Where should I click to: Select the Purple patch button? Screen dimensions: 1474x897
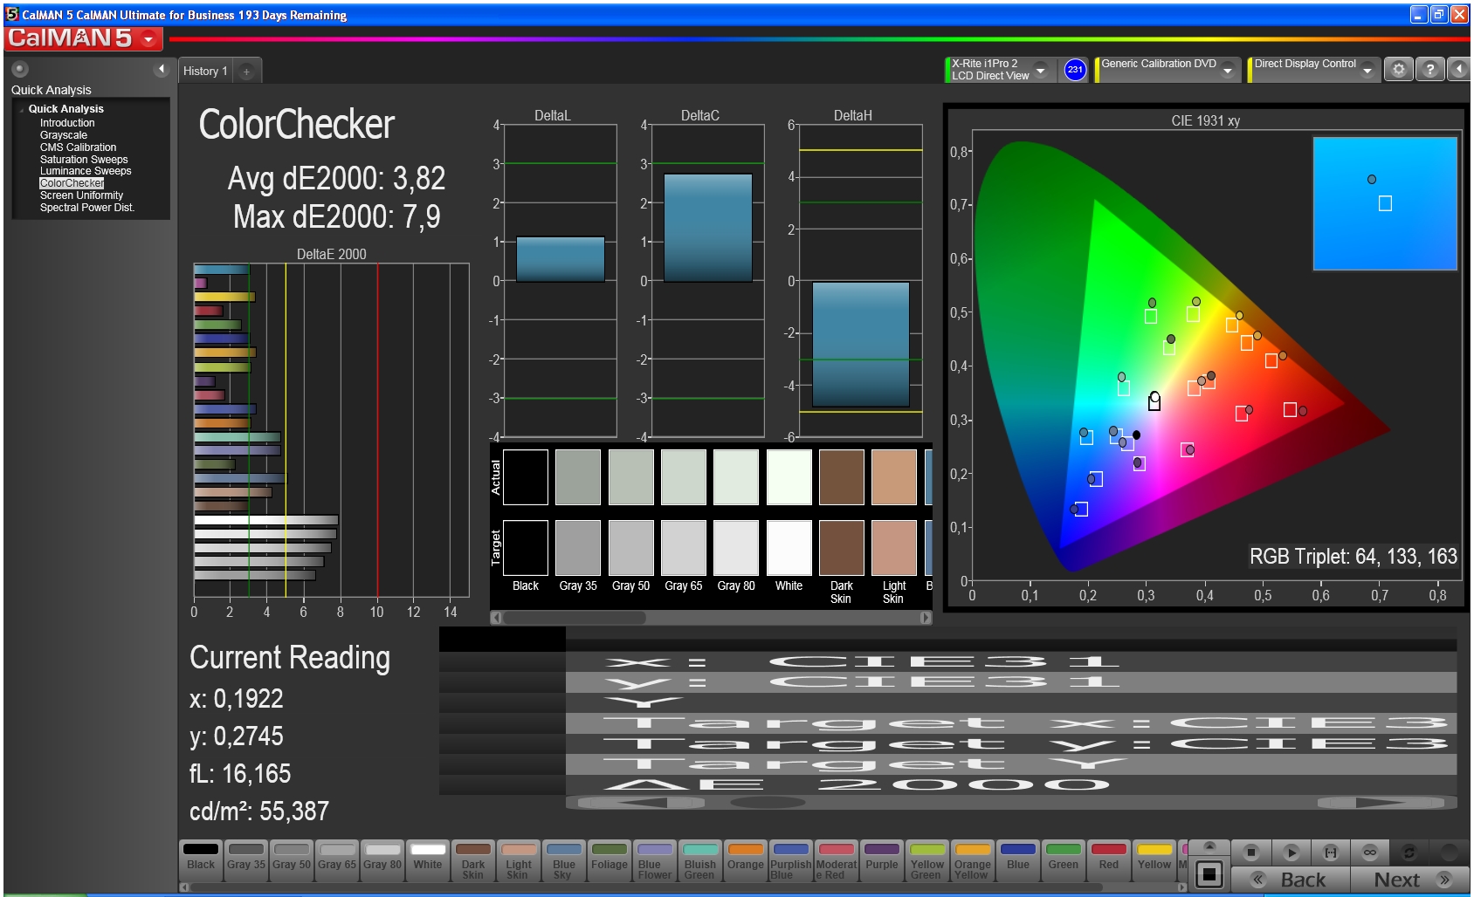[882, 860]
